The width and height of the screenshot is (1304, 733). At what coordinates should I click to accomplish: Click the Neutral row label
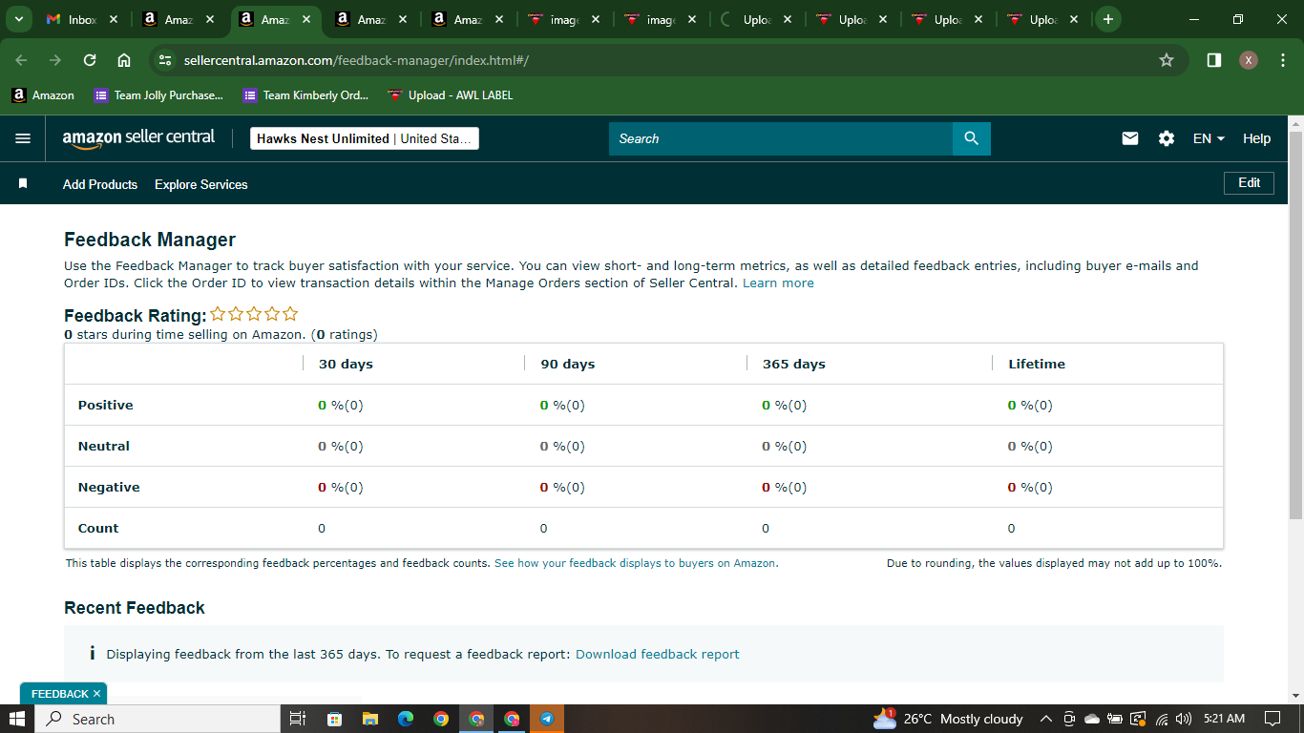[x=104, y=446]
